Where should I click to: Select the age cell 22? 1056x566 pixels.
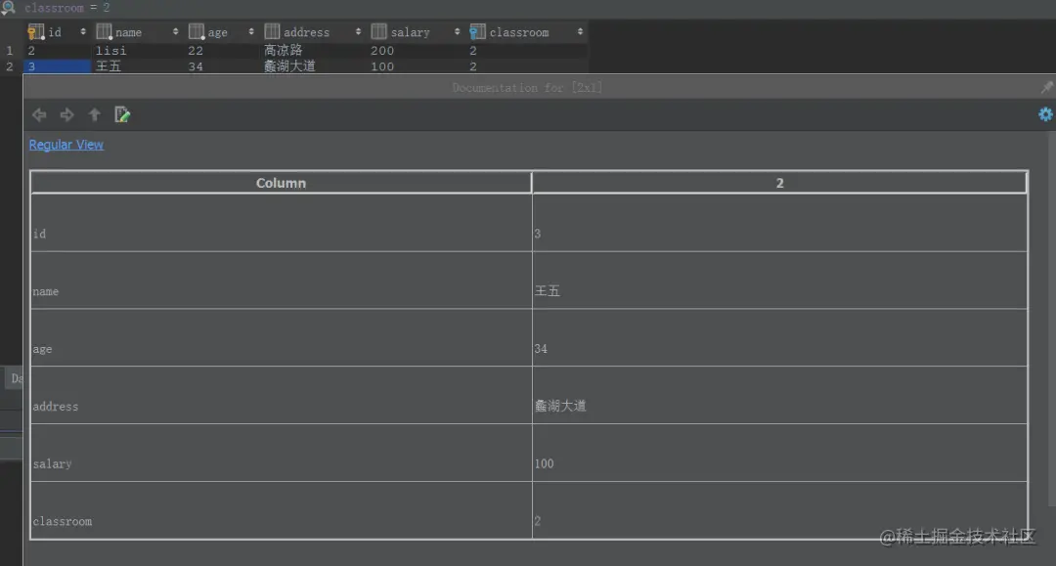(222, 51)
